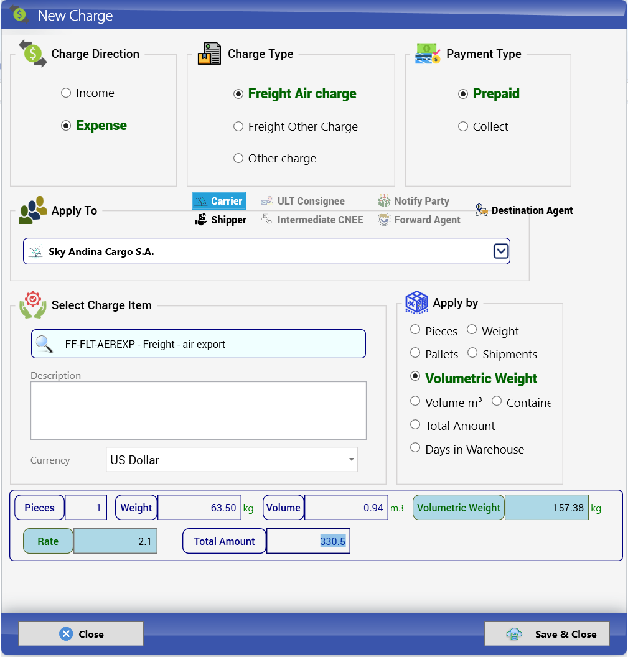Apply charge by Total Amount
This screenshot has width=628, height=657.
tap(415, 424)
